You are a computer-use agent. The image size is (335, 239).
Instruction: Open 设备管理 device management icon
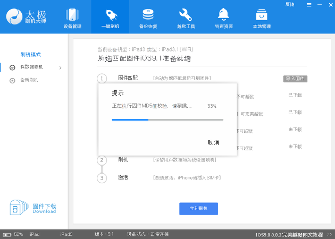(72, 18)
